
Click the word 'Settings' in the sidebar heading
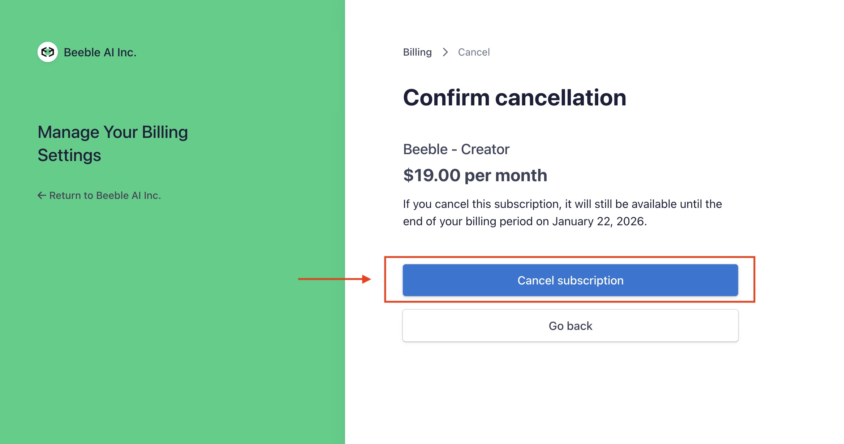pyautogui.click(x=69, y=156)
